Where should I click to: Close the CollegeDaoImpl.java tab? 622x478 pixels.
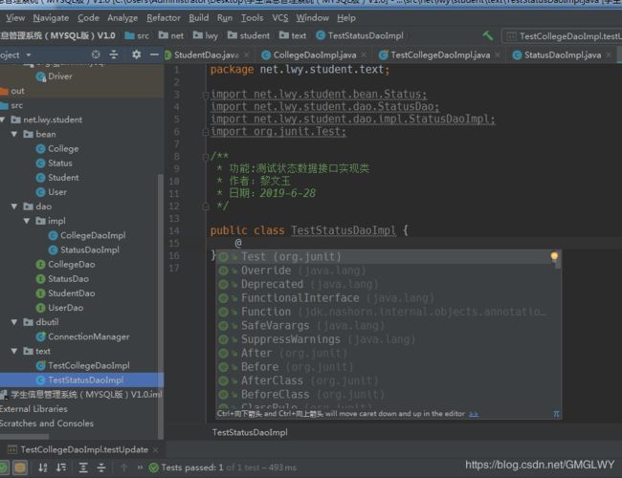point(364,55)
